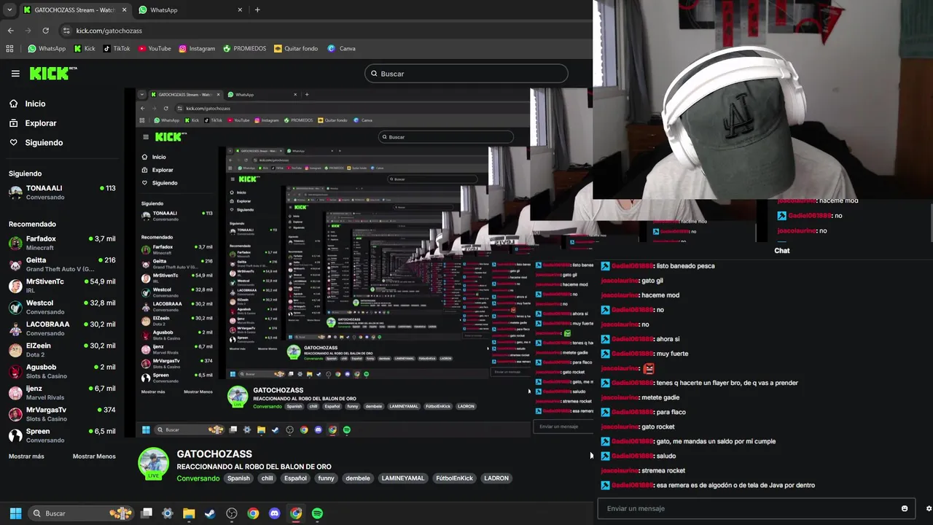This screenshot has height=525, width=933.
Task: Open Task View on the taskbar
Action: tap(147, 513)
